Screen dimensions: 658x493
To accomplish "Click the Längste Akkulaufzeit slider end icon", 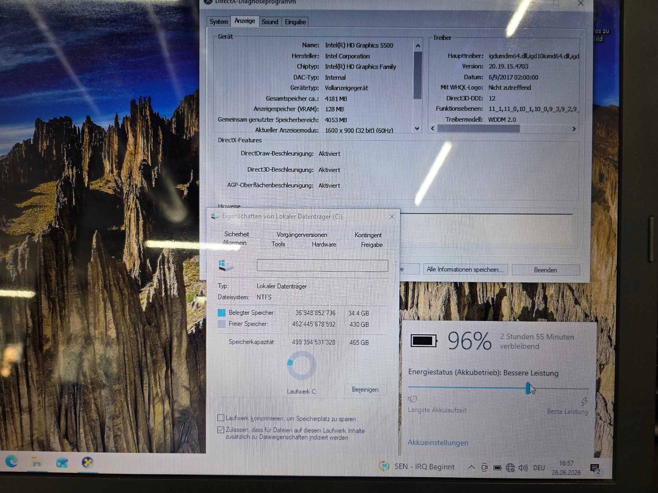I will (x=412, y=399).
